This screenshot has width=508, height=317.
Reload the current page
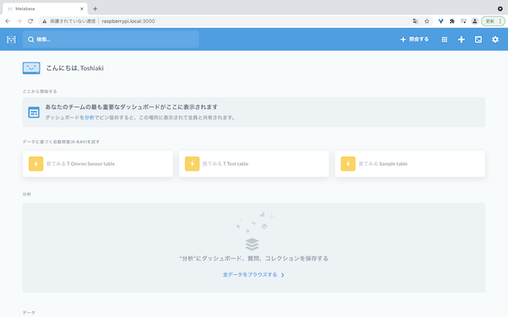[x=30, y=21]
